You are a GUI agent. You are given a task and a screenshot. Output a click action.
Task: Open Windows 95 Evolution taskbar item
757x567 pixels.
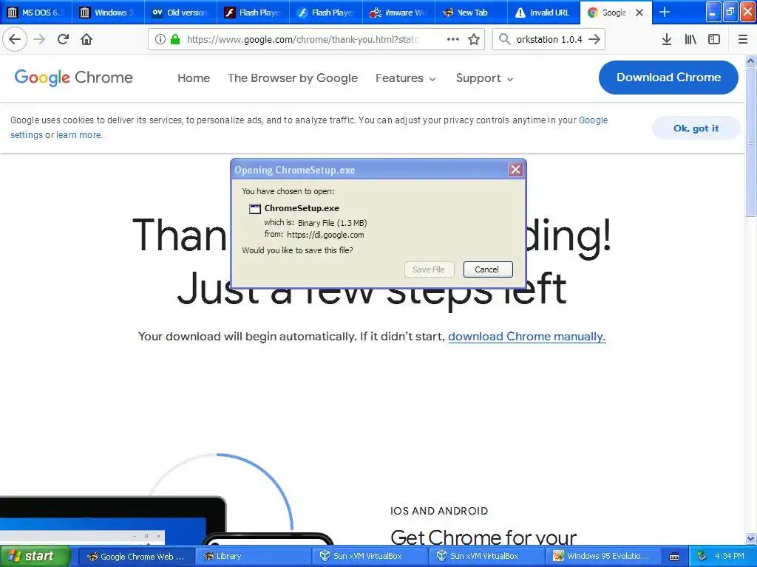click(603, 557)
